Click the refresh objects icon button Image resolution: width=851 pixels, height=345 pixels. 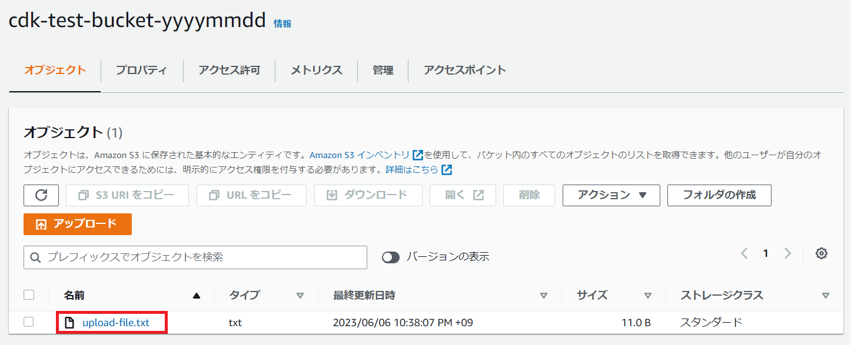[x=41, y=195]
